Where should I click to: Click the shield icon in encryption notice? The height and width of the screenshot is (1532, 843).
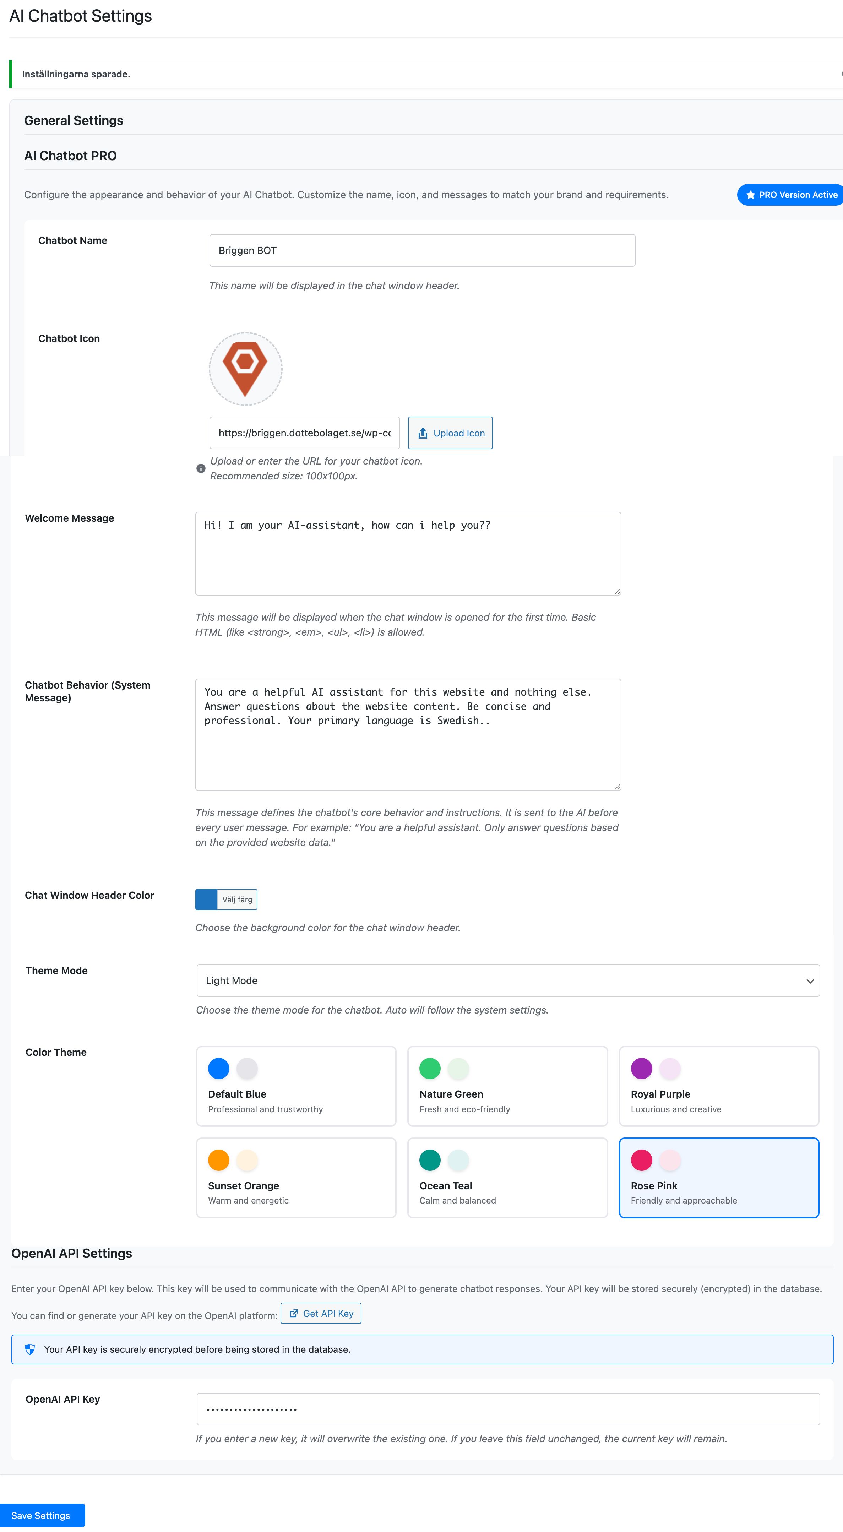tap(30, 1349)
